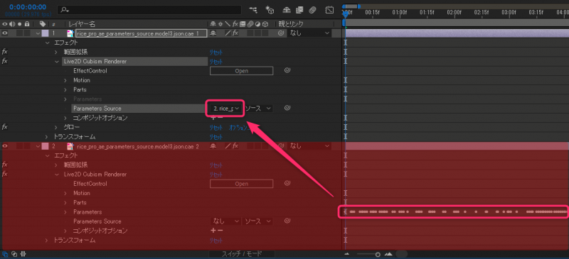Click the label tag column header icon
Viewport: 569px width, 259px height.
pyautogui.click(x=43, y=24)
